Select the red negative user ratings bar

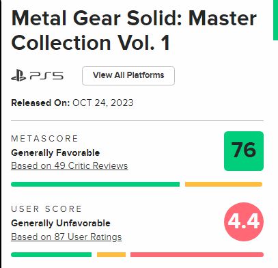[197, 254]
